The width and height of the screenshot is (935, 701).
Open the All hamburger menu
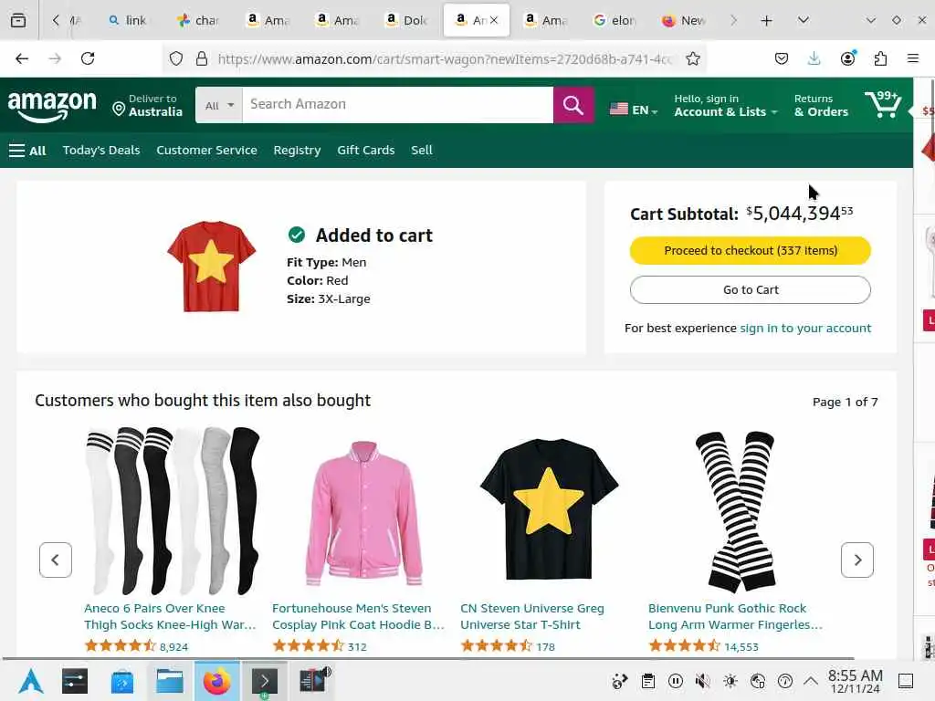(x=27, y=151)
